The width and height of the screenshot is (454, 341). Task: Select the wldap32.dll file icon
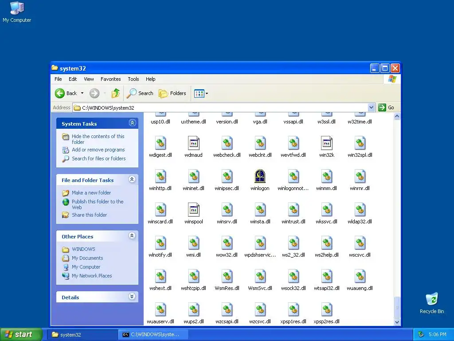pos(360,210)
